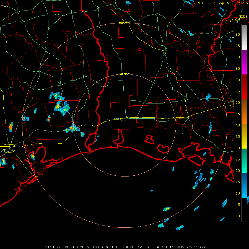Click the scale value 30

coord(238,148)
